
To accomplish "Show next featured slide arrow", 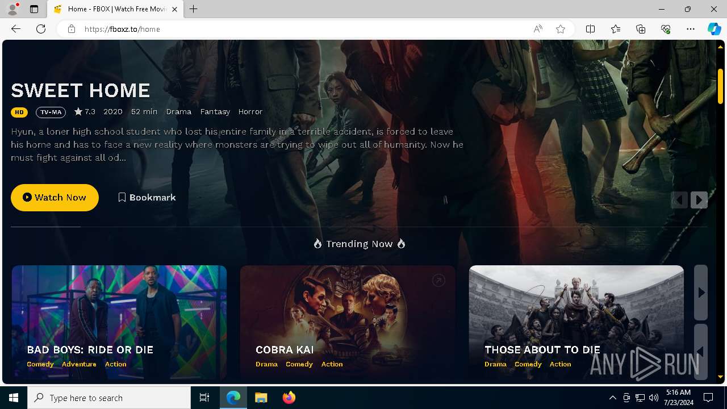I will (x=699, y=200).
